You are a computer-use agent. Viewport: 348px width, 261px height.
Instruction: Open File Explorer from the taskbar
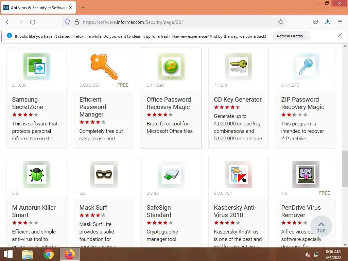point(28,254)
